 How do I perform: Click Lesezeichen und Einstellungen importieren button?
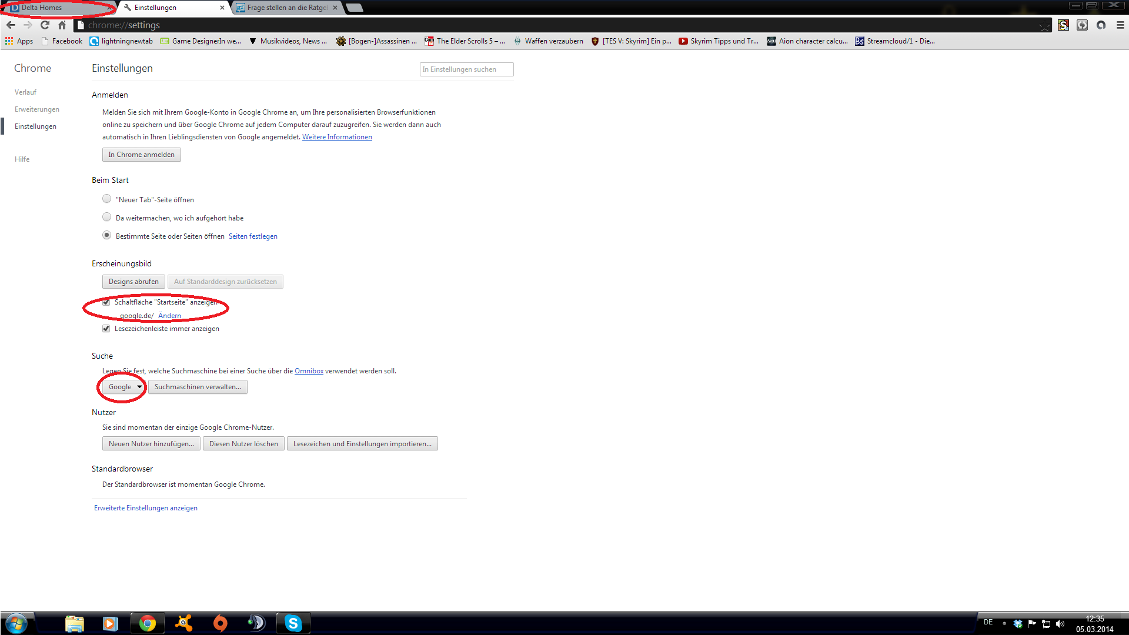tap(362, 444)
